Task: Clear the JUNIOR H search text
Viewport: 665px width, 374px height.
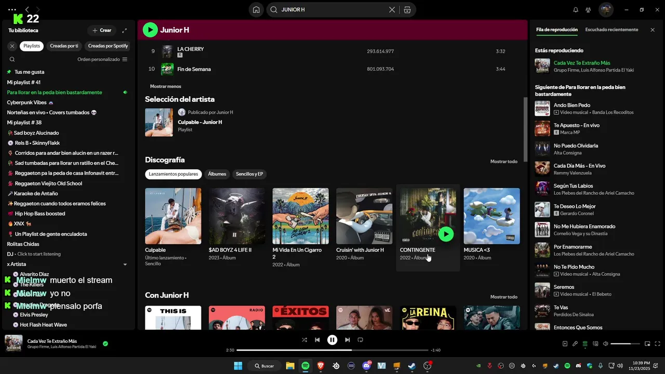Action: pos(392,9)
